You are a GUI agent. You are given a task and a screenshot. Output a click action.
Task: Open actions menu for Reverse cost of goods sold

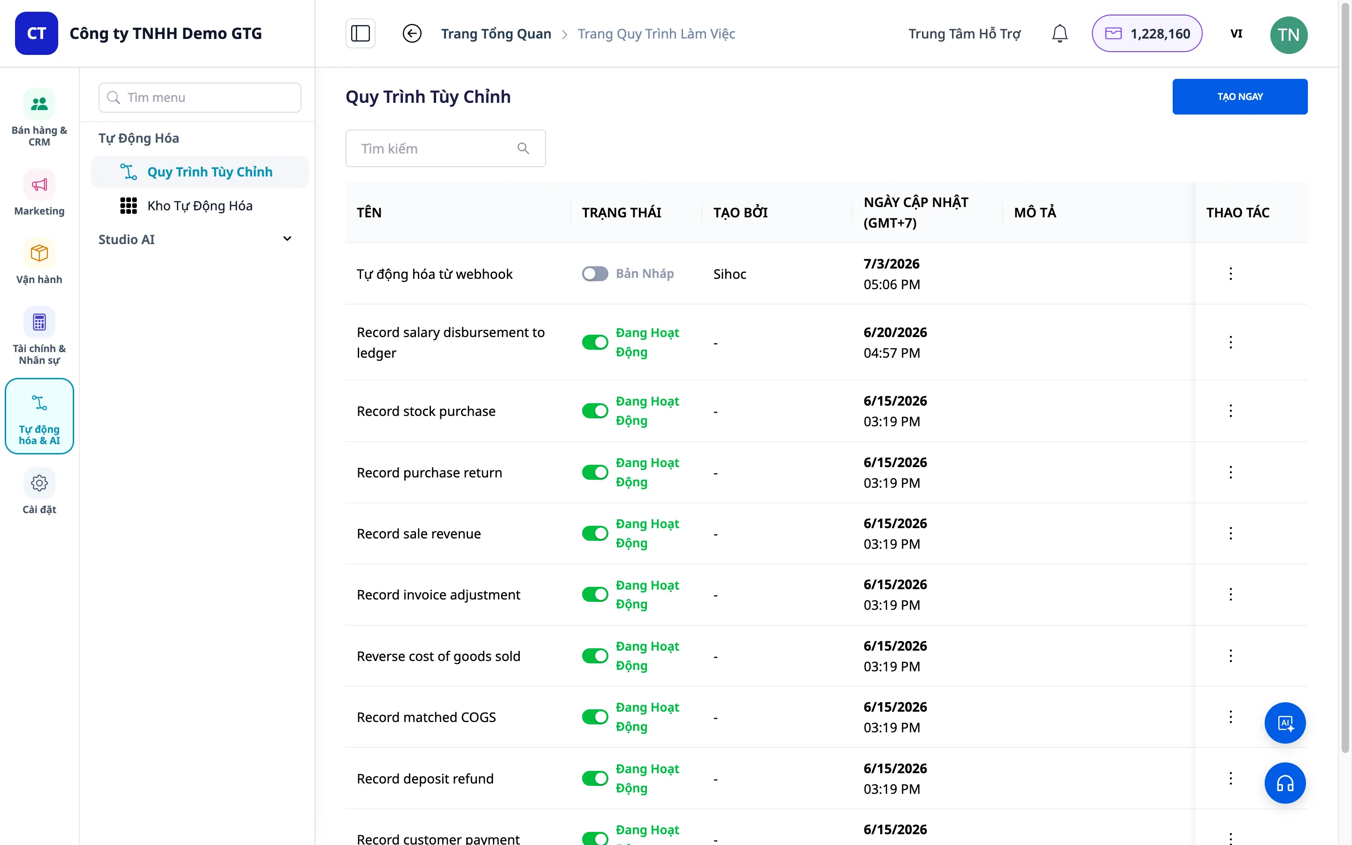(x=1231, y=655)
